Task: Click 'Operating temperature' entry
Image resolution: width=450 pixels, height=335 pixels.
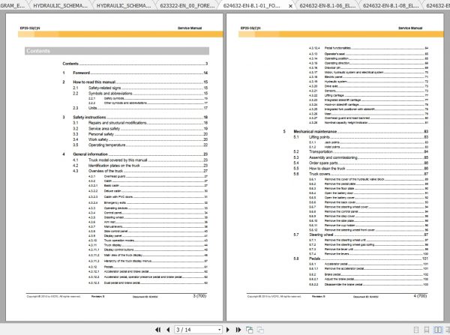Action: 140,145
